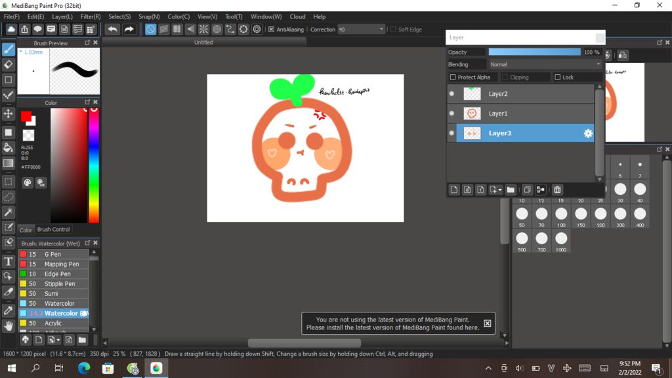Viewport: 672px width, 378px height.
Task: Choose the Move tool
Action: [8, 114]
